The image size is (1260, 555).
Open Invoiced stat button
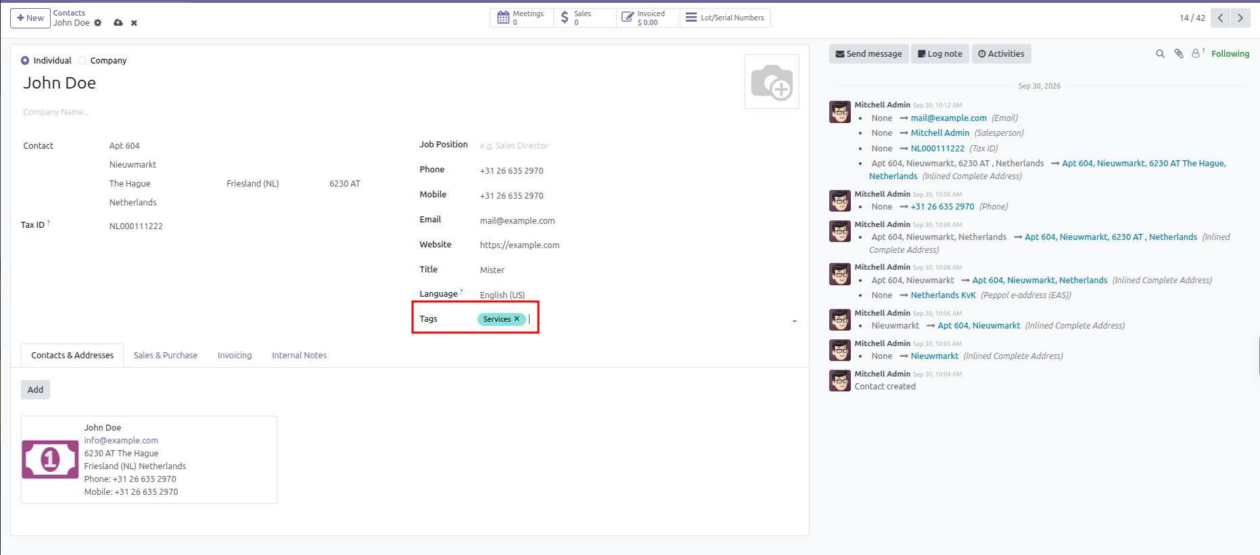click(647, 18)
